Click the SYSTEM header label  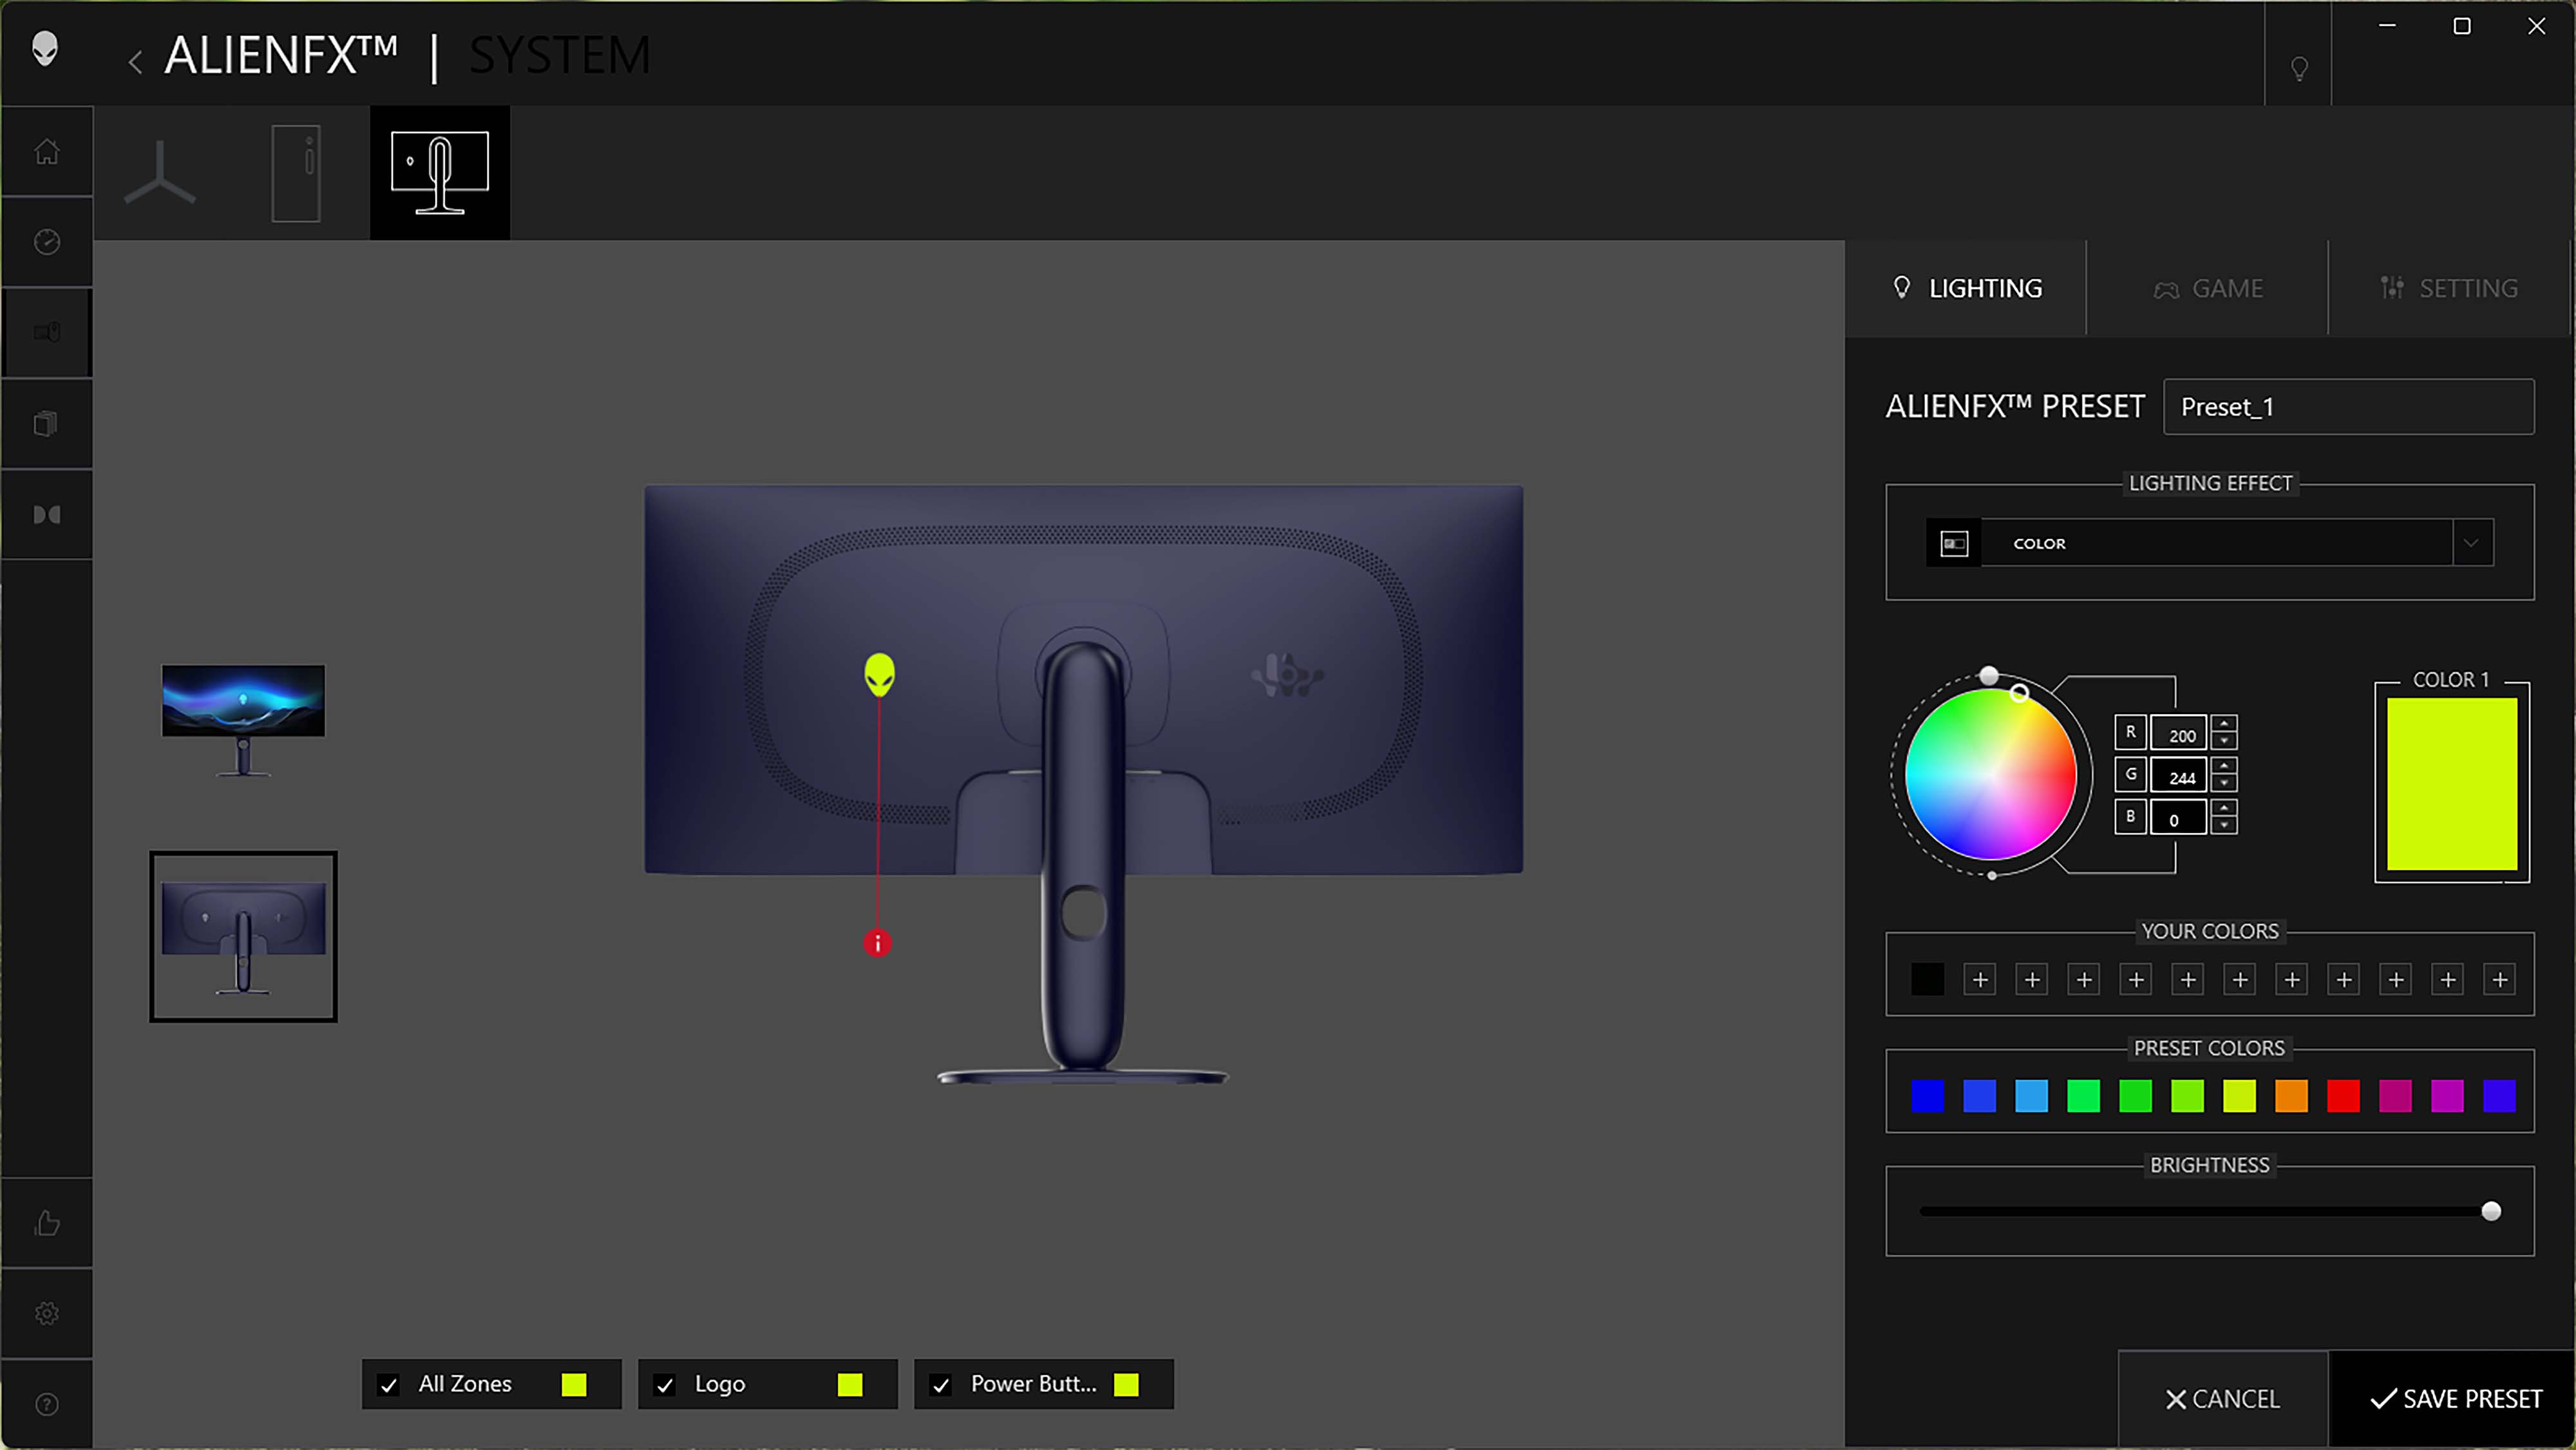pos(560,55)
